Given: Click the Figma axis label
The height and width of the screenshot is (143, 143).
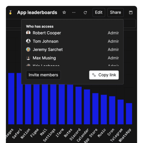Looking at the screenshot, I should pos(34,133).
